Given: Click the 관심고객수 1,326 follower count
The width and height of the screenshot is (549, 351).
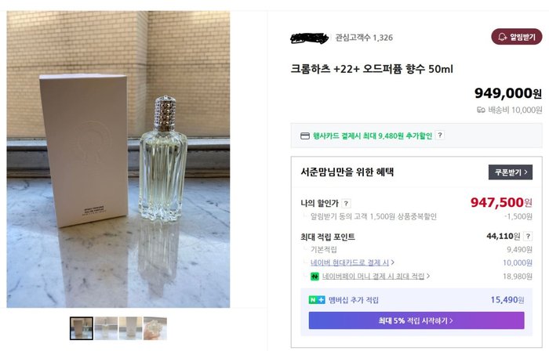Looking at the screenshot, I should (x=364, y=38).
